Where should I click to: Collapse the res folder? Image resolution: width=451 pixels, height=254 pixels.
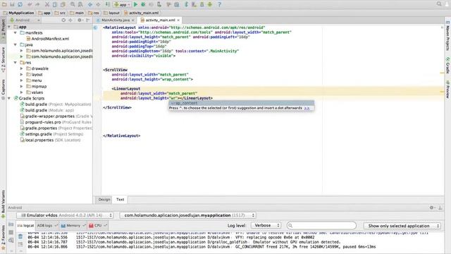point(16,63)
